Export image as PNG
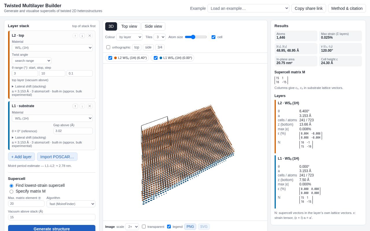Viewport: 370px width, 231px height. (x=190, y=227)
